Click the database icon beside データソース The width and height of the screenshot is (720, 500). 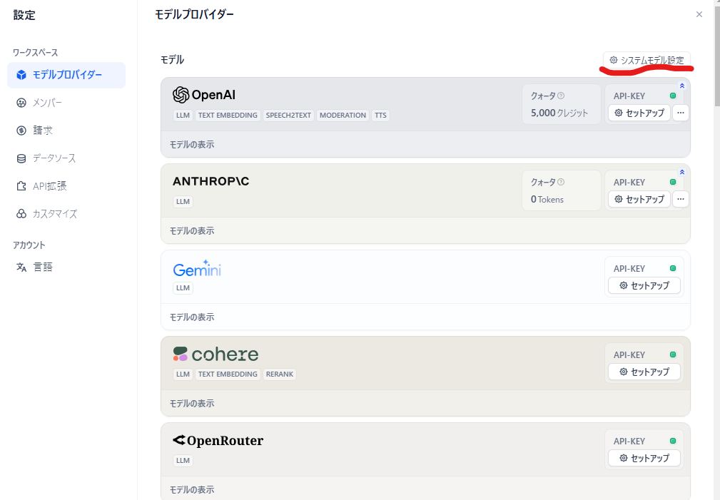point(21,158)
